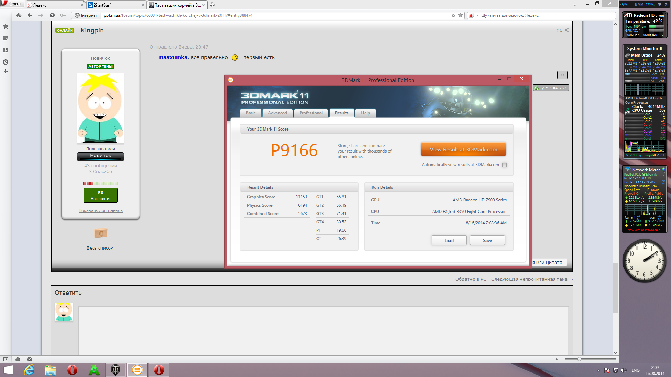Add a panel with sidebar plus icon

point(6,72)
